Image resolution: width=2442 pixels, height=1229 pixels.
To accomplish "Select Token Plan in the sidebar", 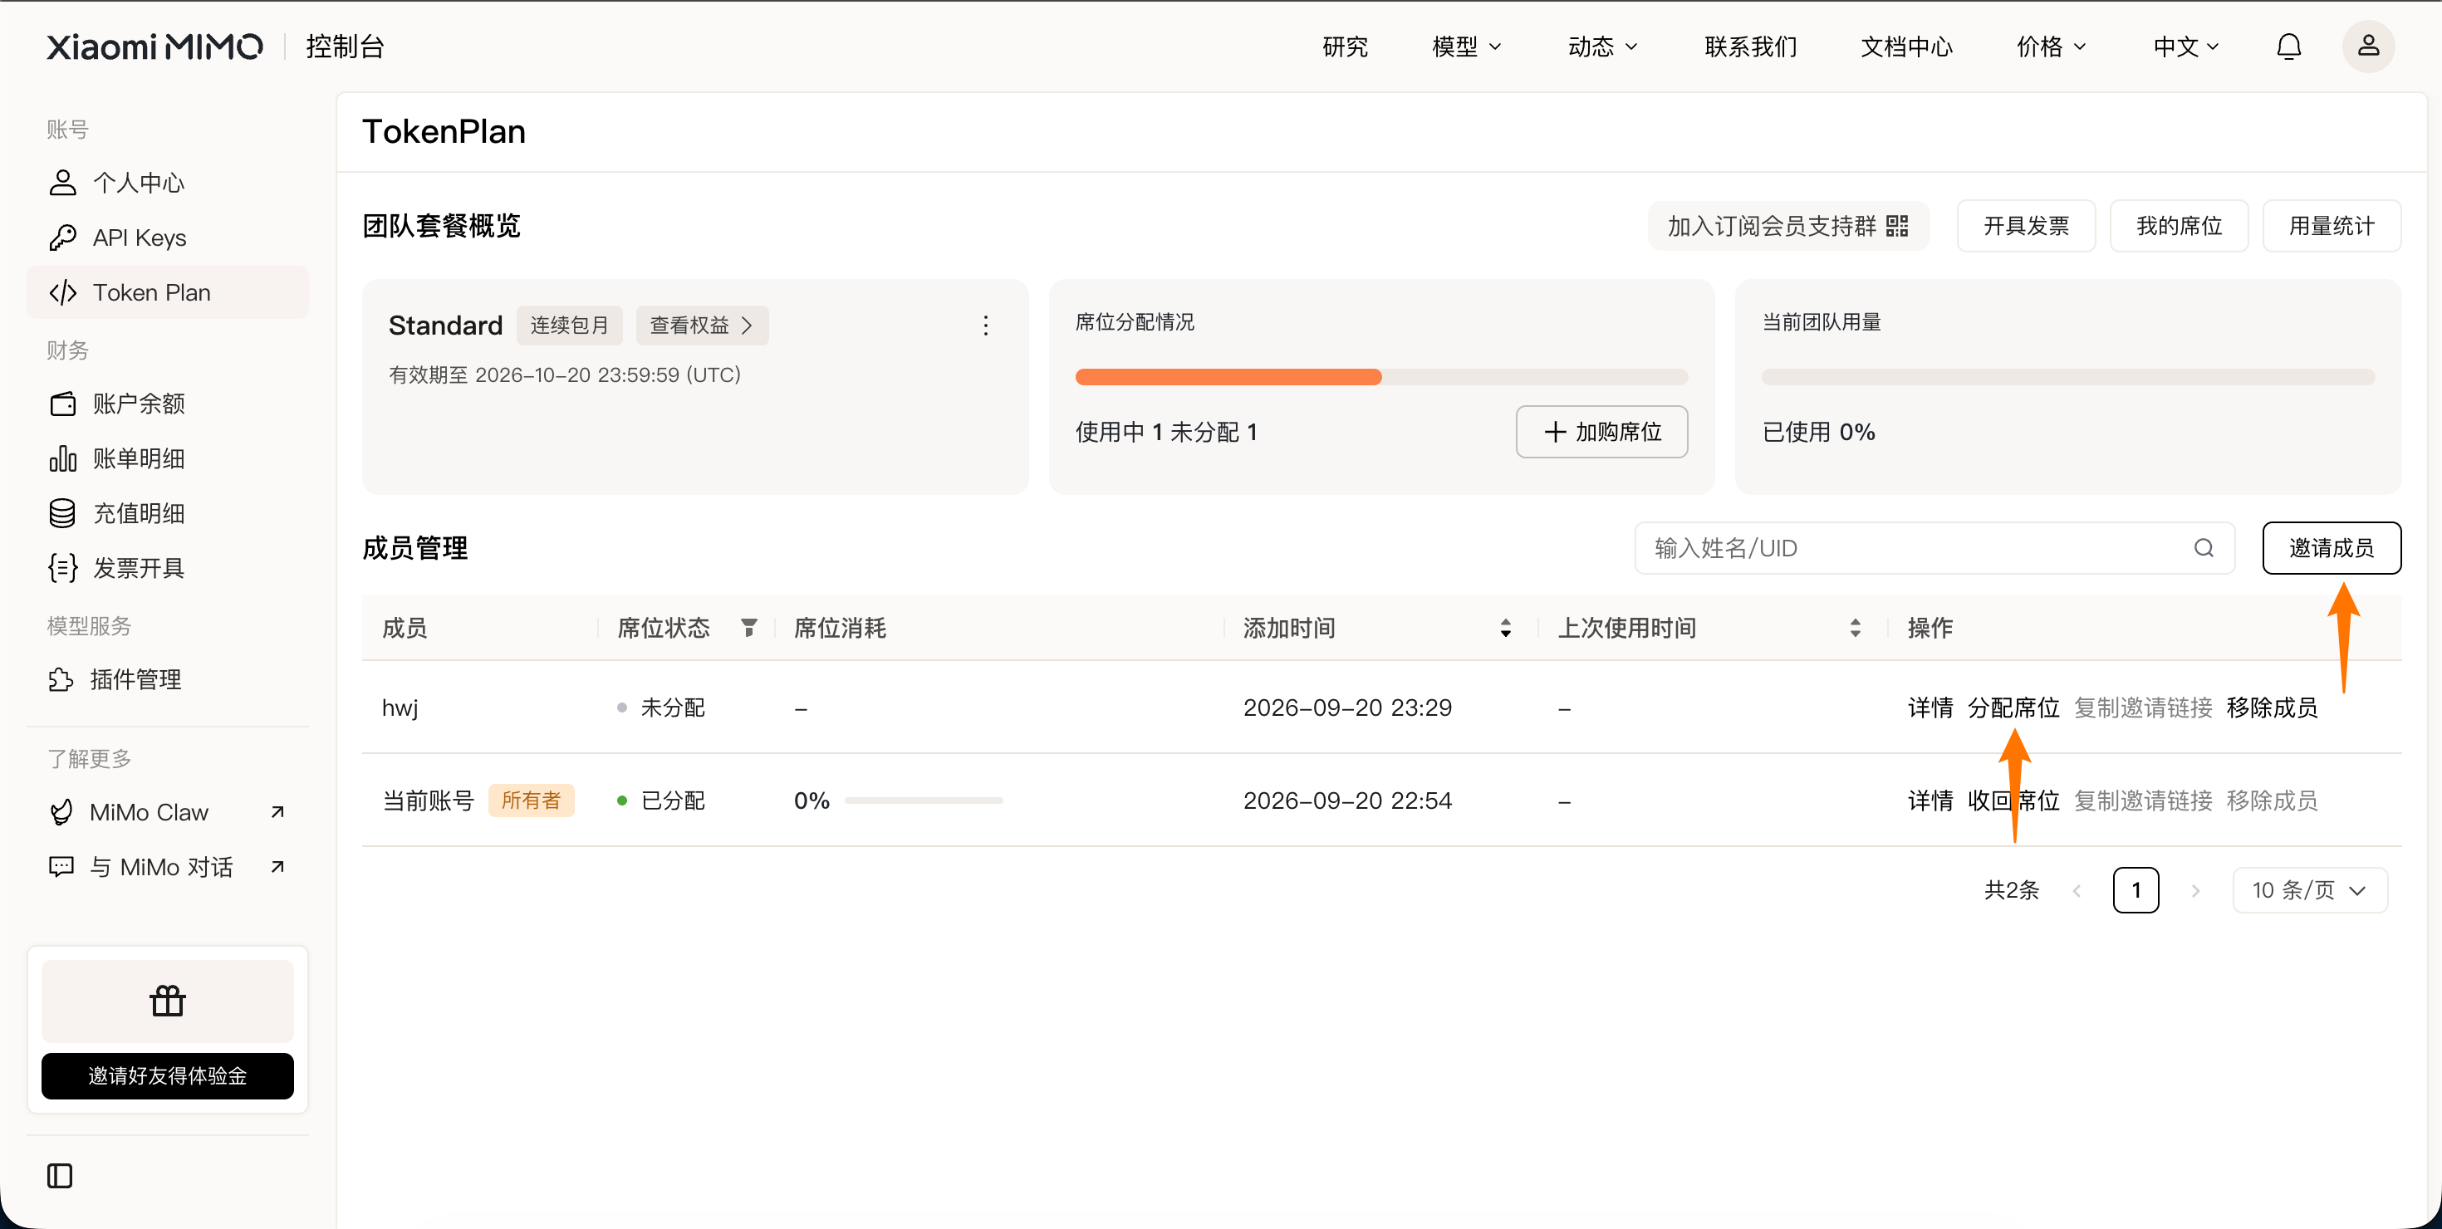I will (168, 291).
